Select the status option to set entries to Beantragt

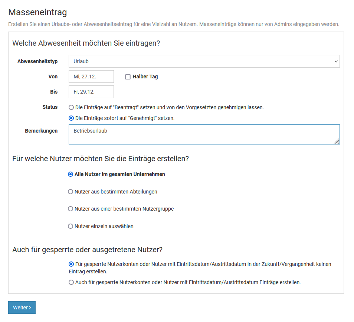[71, 107]
